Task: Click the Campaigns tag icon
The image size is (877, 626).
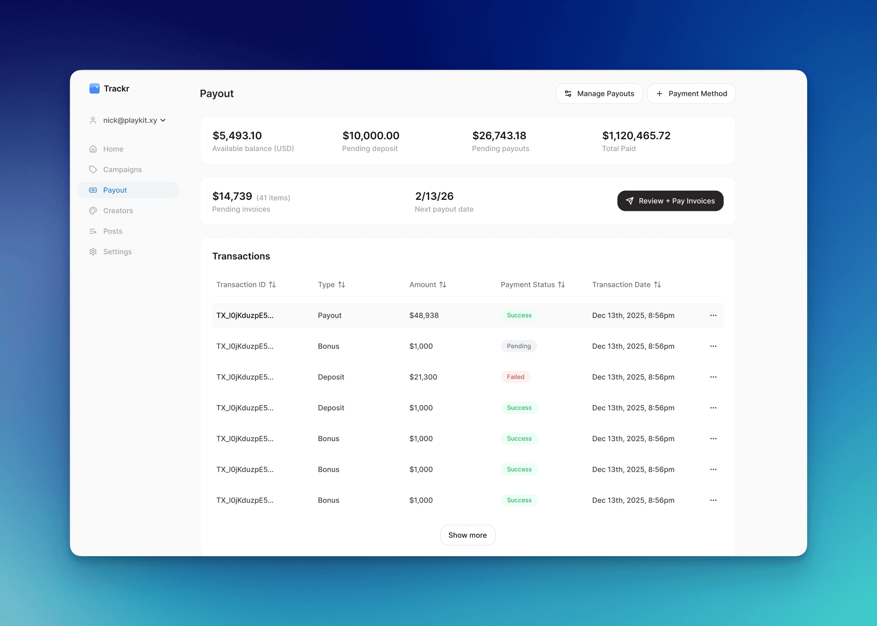Action: coord(93,170)
